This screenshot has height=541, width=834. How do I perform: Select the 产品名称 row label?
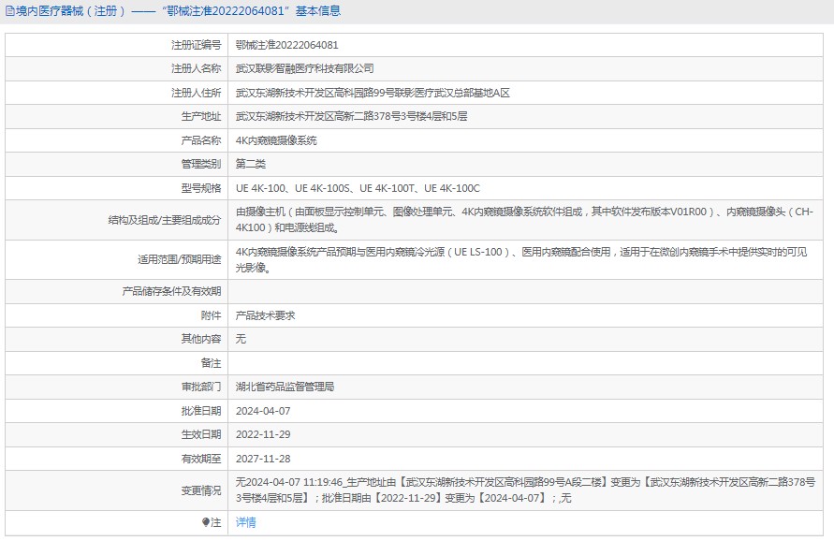(201, 140)
